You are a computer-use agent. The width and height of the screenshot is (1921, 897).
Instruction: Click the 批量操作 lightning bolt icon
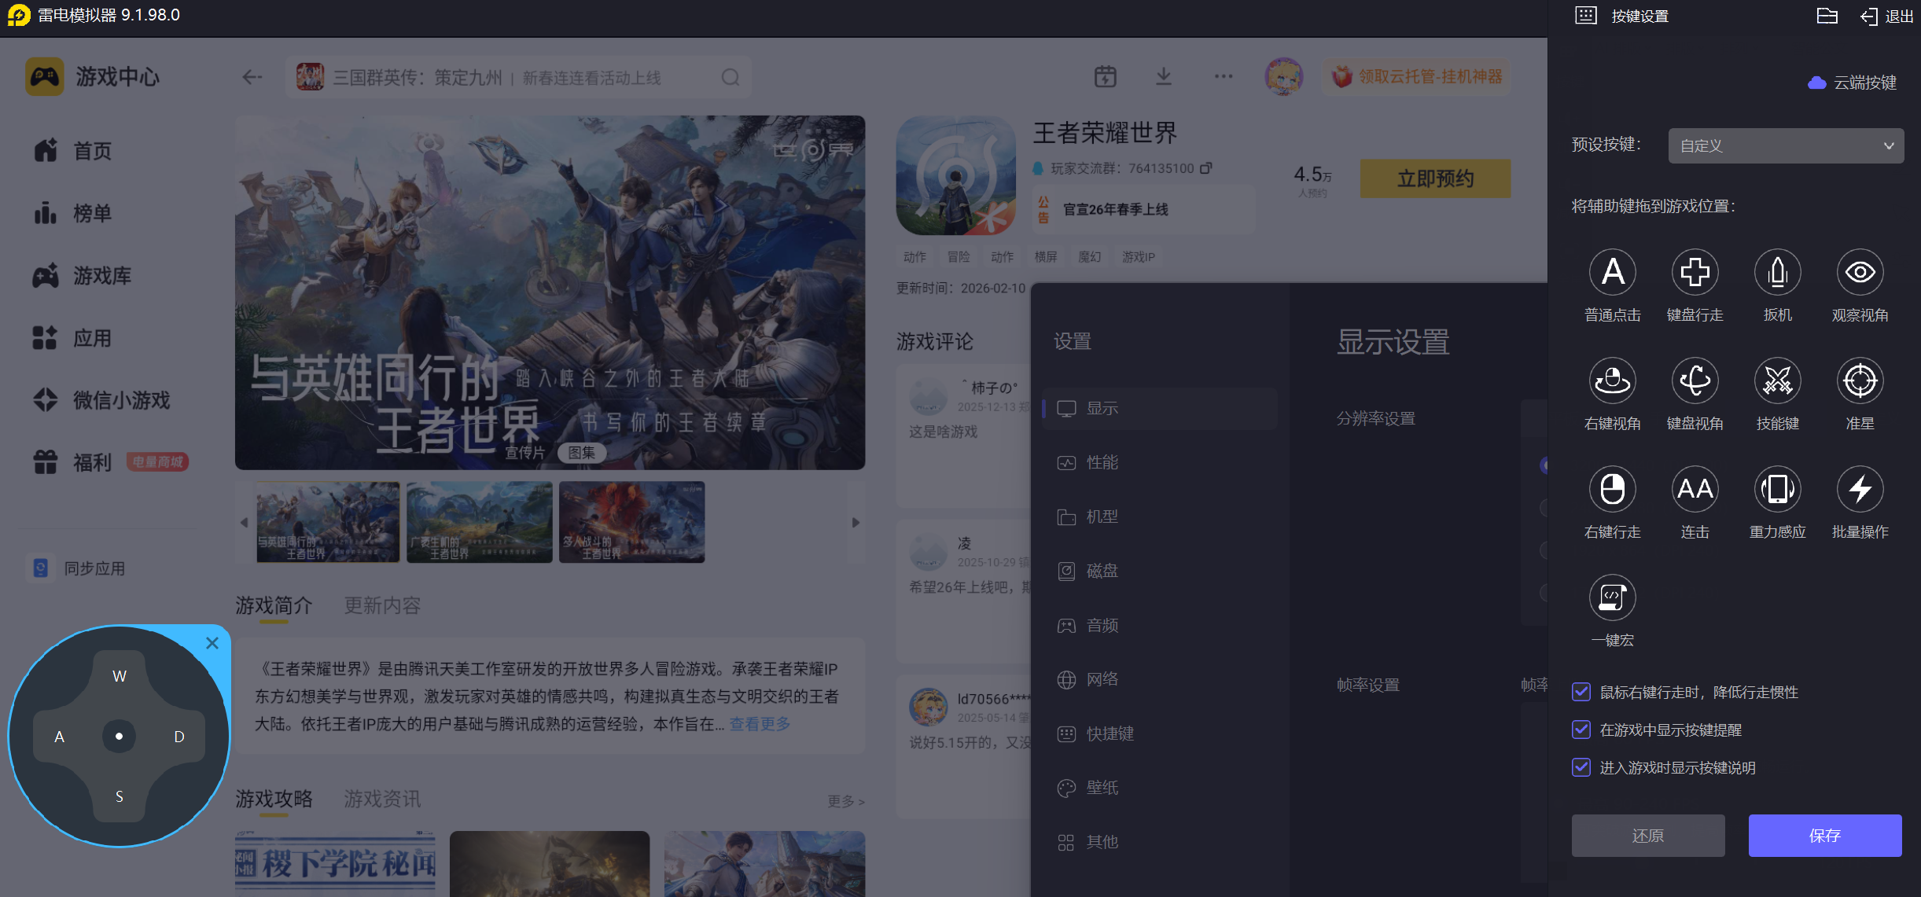point(1860,490)
